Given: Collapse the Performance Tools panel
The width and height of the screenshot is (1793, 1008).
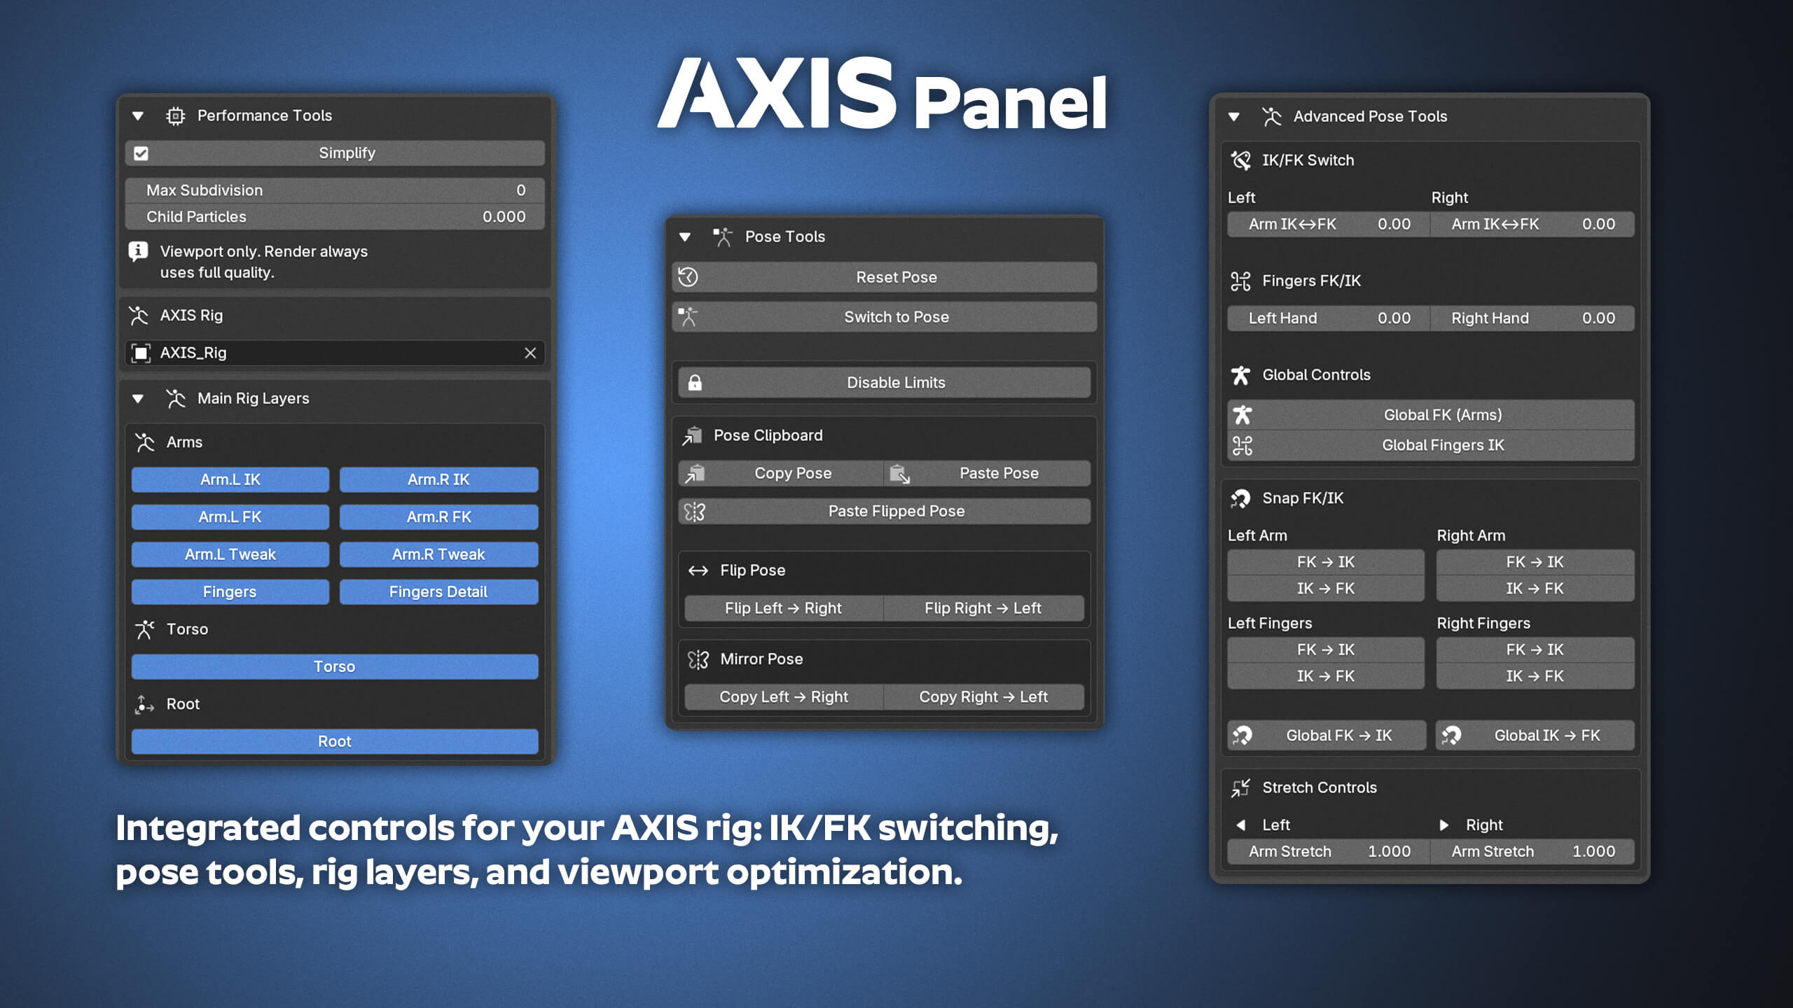Looking at the screenshot, I should [138, 116].
